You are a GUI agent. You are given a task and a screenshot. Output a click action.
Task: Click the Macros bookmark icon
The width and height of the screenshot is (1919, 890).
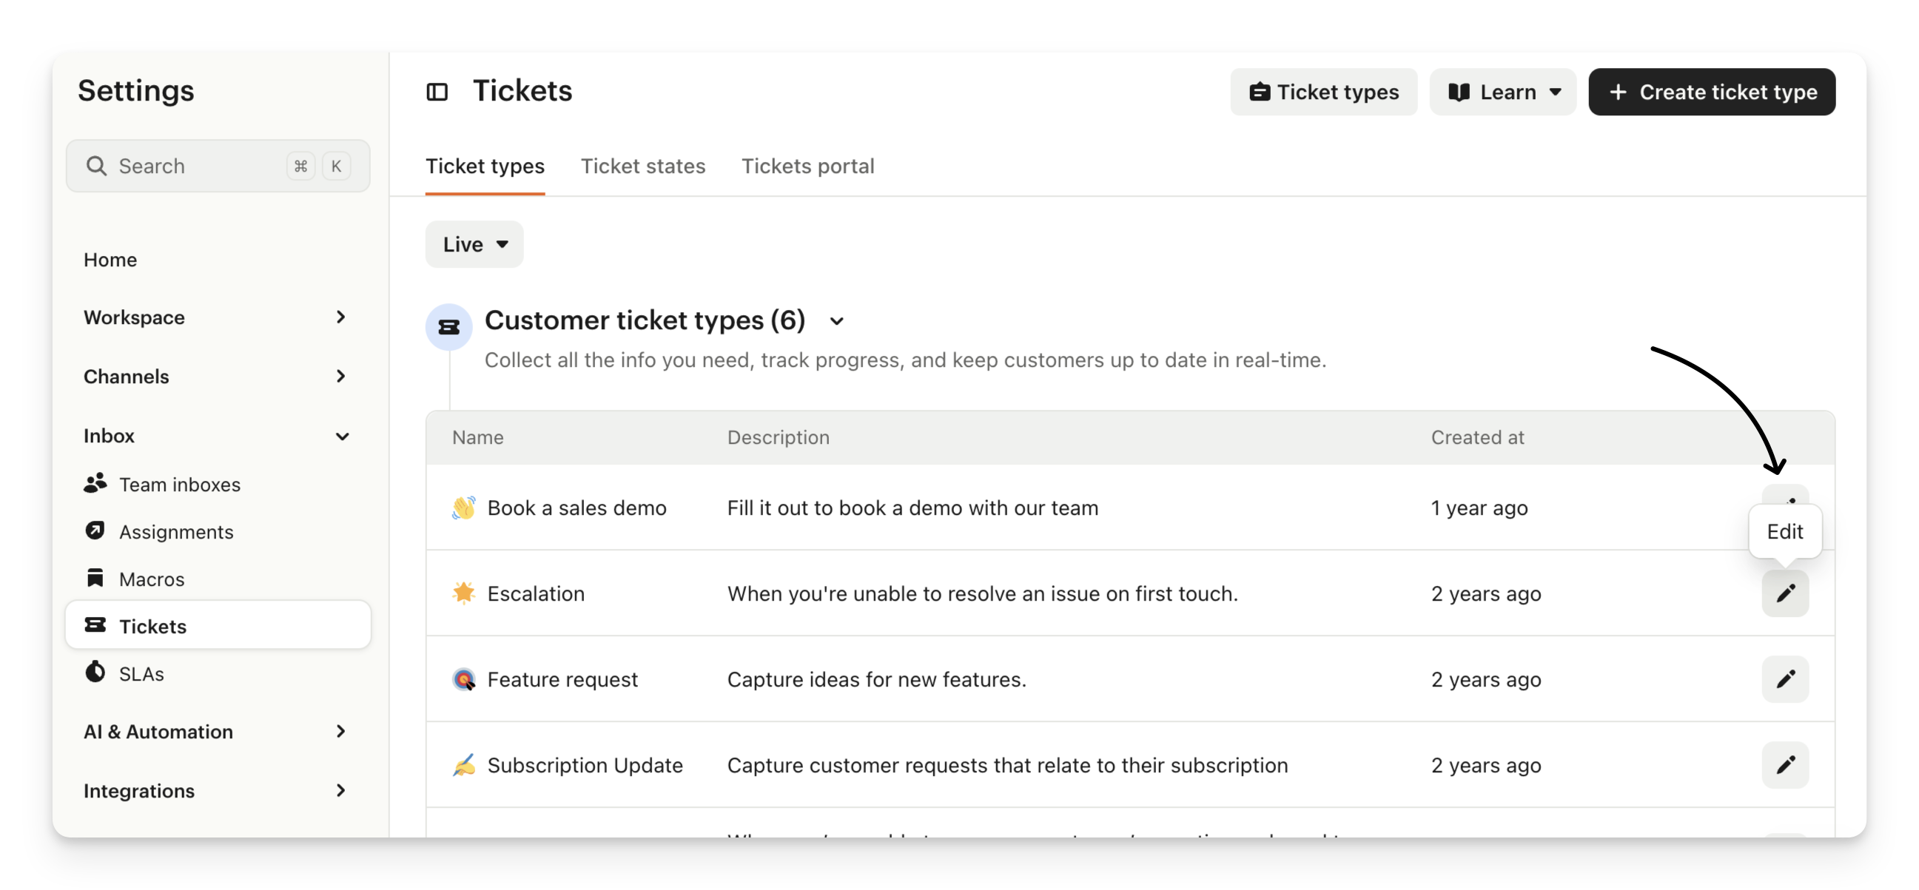pos(95,578)
